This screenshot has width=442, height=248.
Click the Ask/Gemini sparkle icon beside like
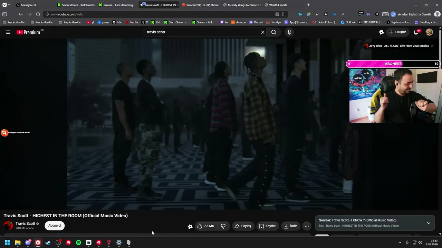point(190,226)
